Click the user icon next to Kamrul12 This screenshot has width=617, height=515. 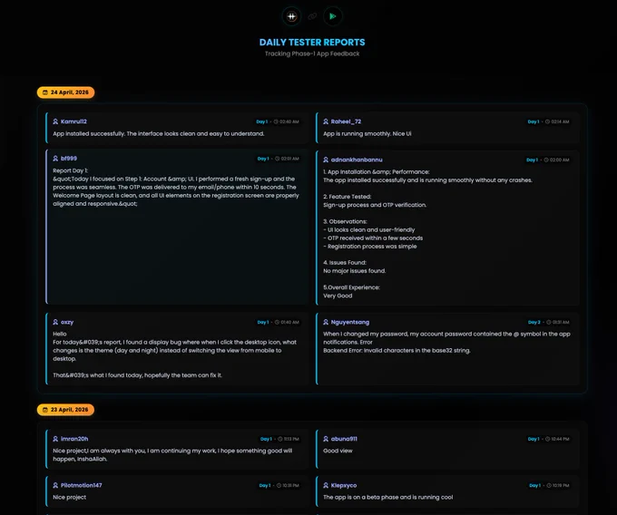coord(55,121)
